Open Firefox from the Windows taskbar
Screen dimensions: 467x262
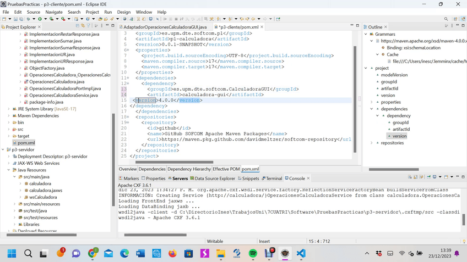(172, 253)
